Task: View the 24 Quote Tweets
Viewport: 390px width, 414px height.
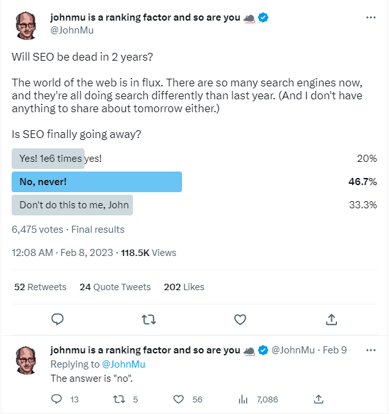Action: pos(115,287)
